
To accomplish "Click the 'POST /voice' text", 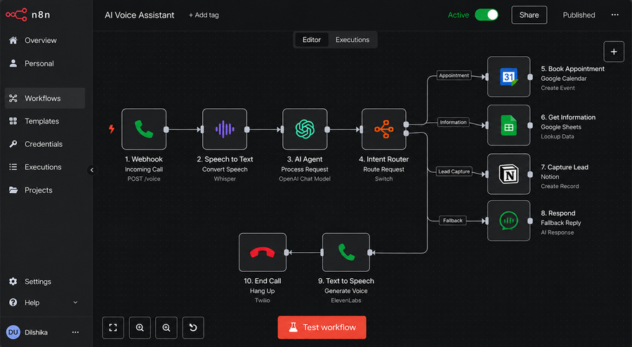I will [144, 179].
